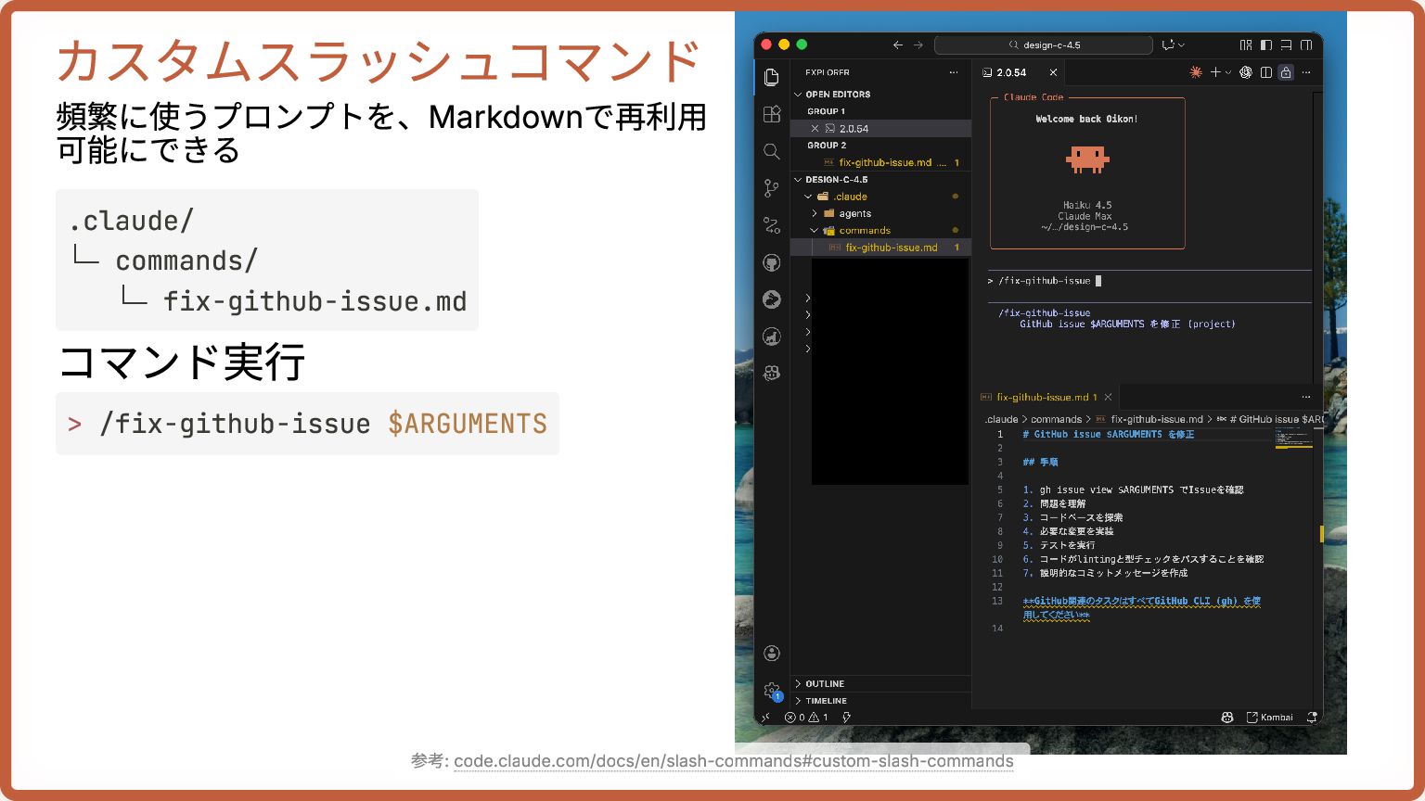Open the Search view in activity bar
Viewport: 1425px width, 801px height.
click(x=771, y=151)
